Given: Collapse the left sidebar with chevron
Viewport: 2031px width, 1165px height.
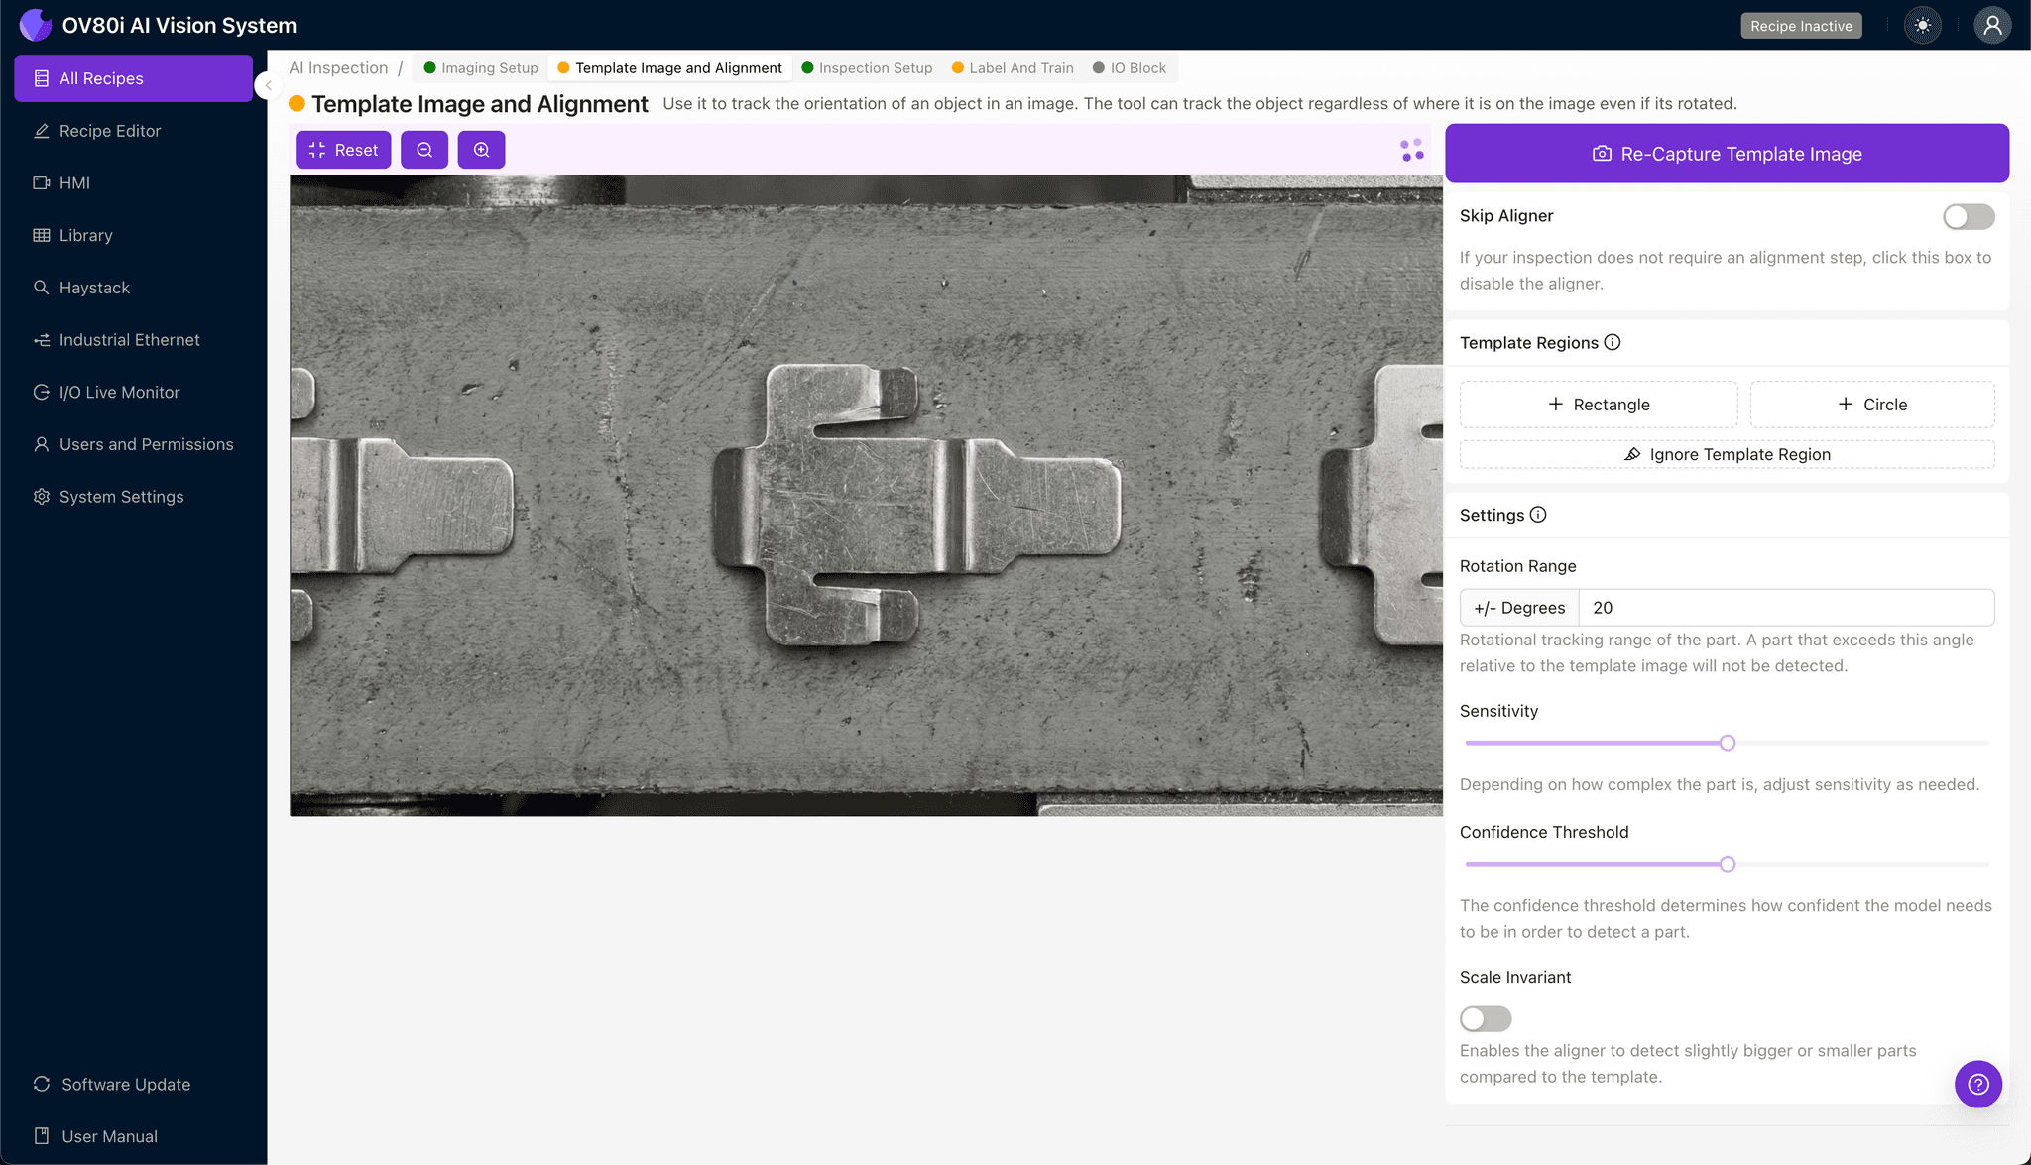Looking at the screenshot, I should click(x=268, y=85).
